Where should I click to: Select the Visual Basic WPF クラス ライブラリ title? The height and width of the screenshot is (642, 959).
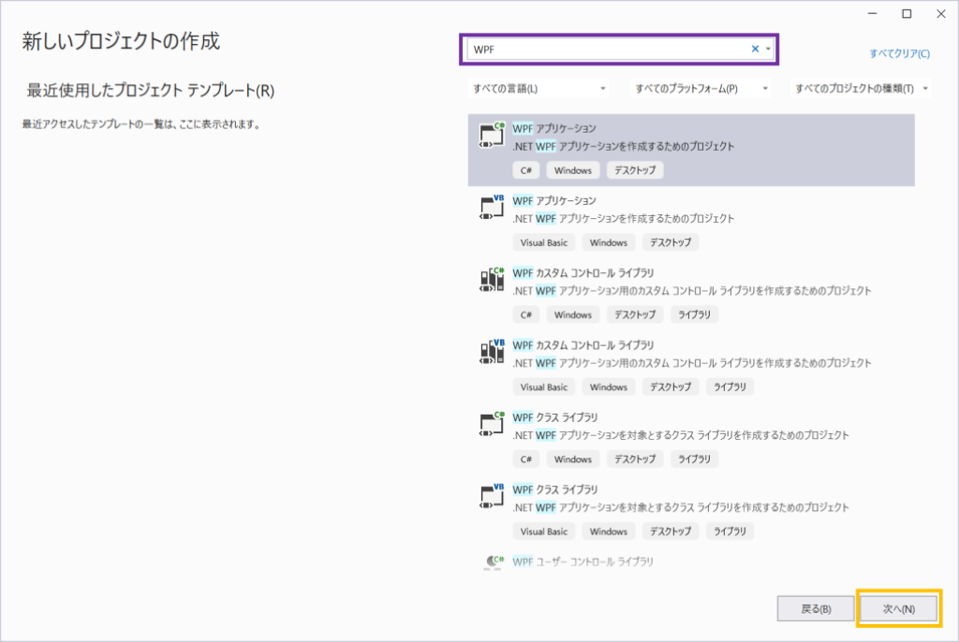pyautogui.click(x=555, y=489)
